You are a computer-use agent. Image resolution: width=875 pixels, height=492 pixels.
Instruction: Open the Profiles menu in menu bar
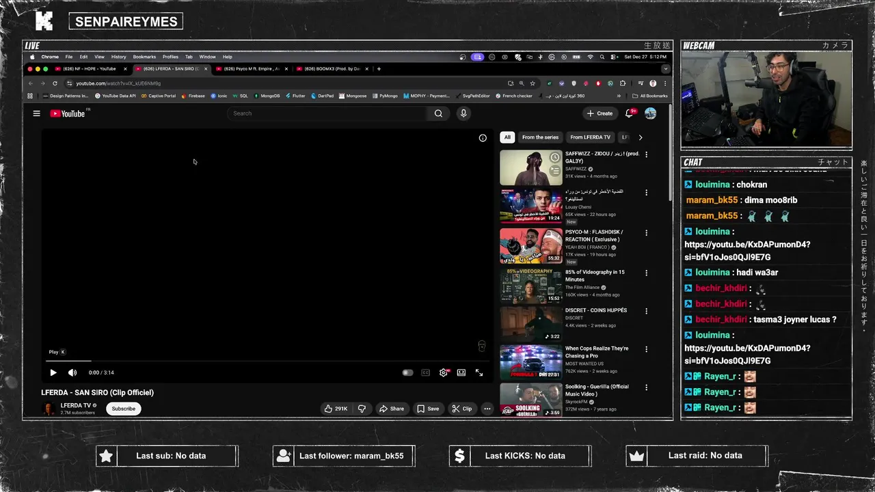[x=170, y=57]
